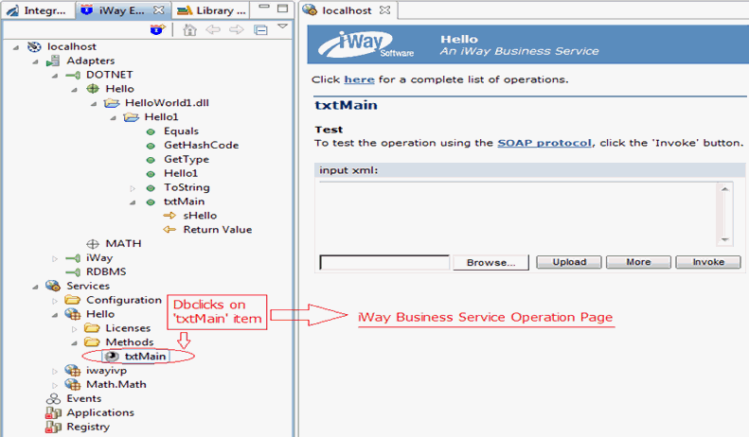749x437 pixels.
Task: Expand the iWay adapter node
Action: point(55,258)
